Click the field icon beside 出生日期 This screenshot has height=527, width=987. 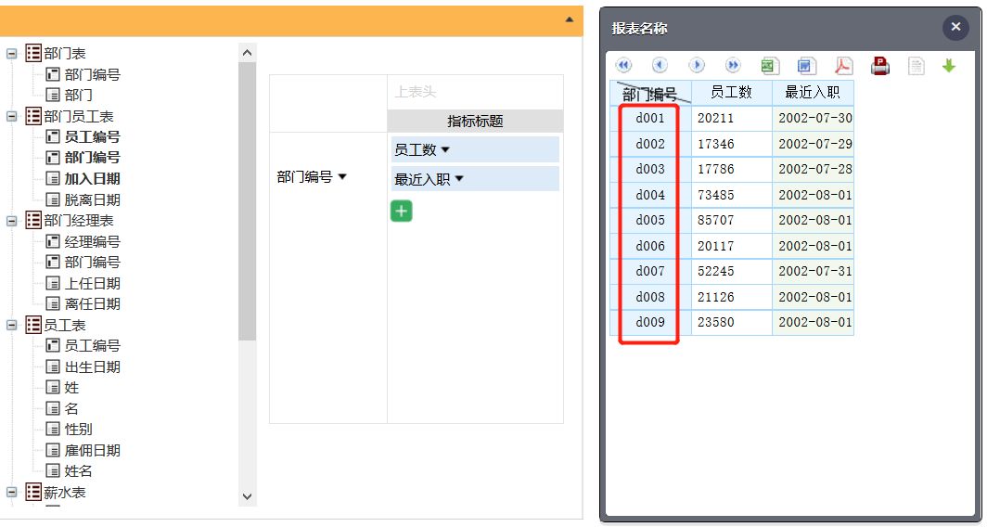click(x=53, y=367)
